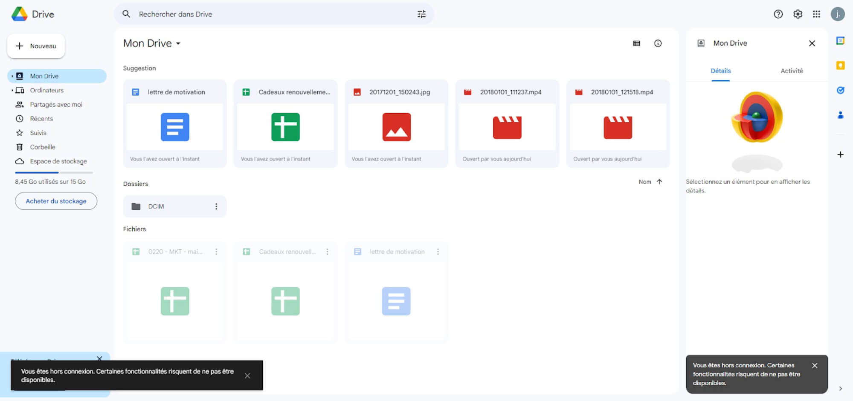Open the three-dot menu on the DCIM folder
The image size is (853, 401).
pyautogui.click(x=216, y=206)
